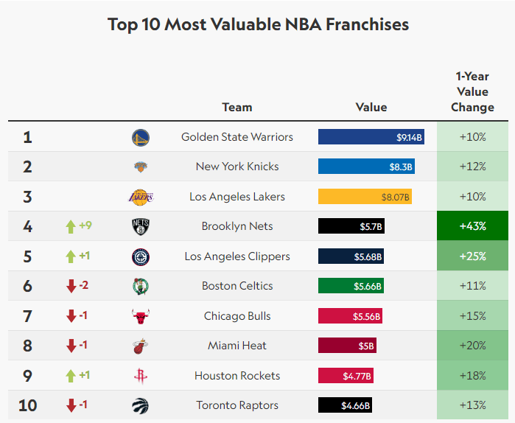This screenshot has width=515, height=423.
Task: Sort by the Team column header
Action: pyautogui.click(x=237, y=107)
